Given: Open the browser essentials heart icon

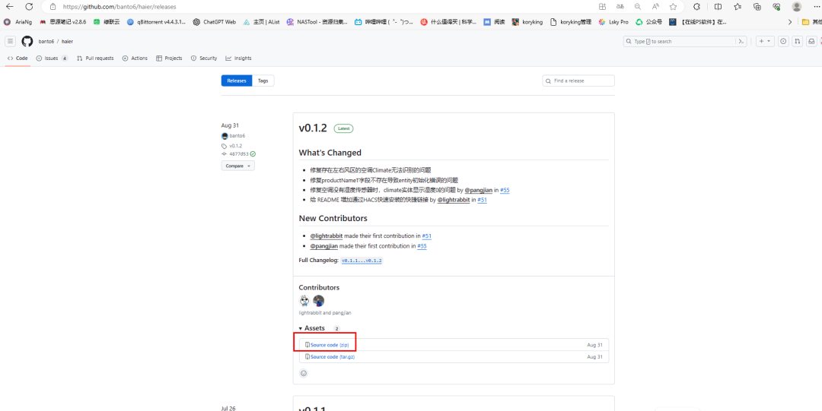Looking at the screenshot, I should pos(777,7).
